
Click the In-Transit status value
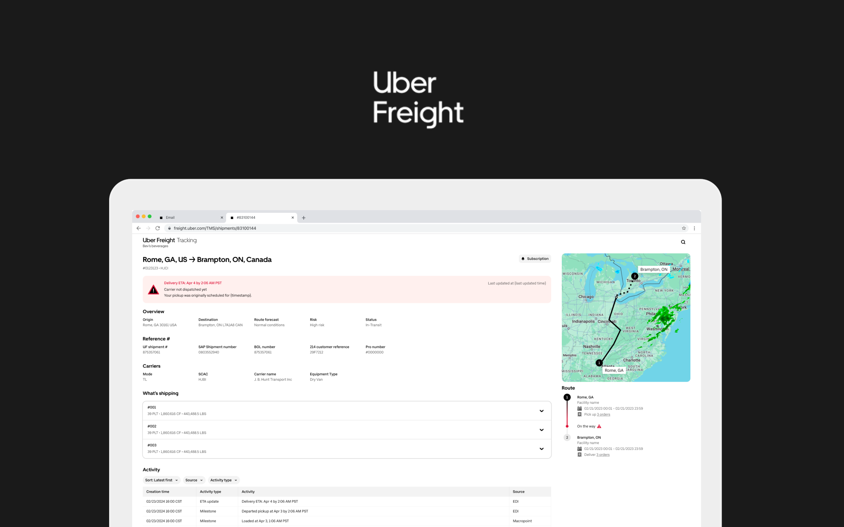tap(373, 325)
